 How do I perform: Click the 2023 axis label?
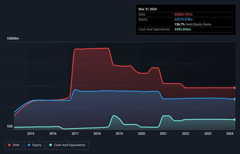click(208, 134)
